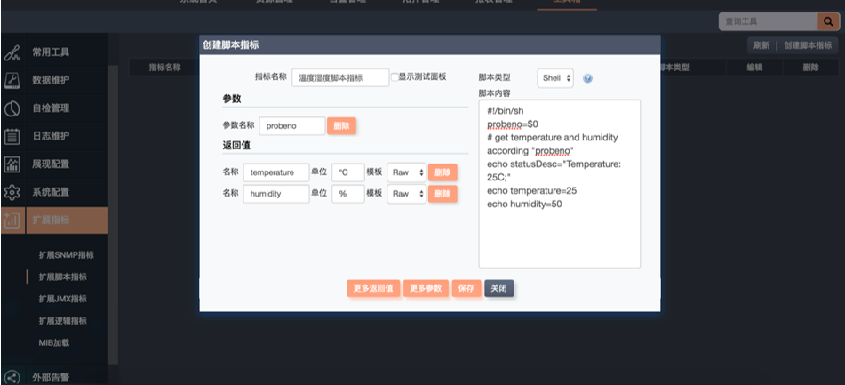The image size is (845, 385).
Task: Click the 常用工具 wrench icon in sidebar
Action: coord(12,52)
